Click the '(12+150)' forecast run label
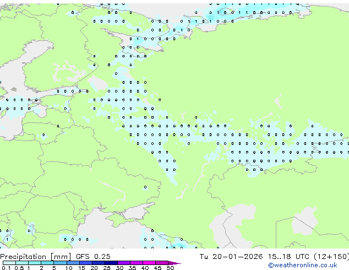The width and height of the screenshot is (349, 270). (331, 256)
